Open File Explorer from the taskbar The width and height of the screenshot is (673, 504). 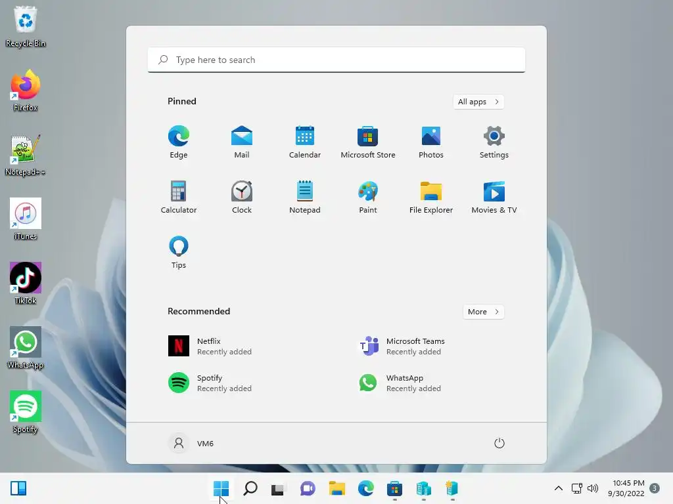[337, 488]
